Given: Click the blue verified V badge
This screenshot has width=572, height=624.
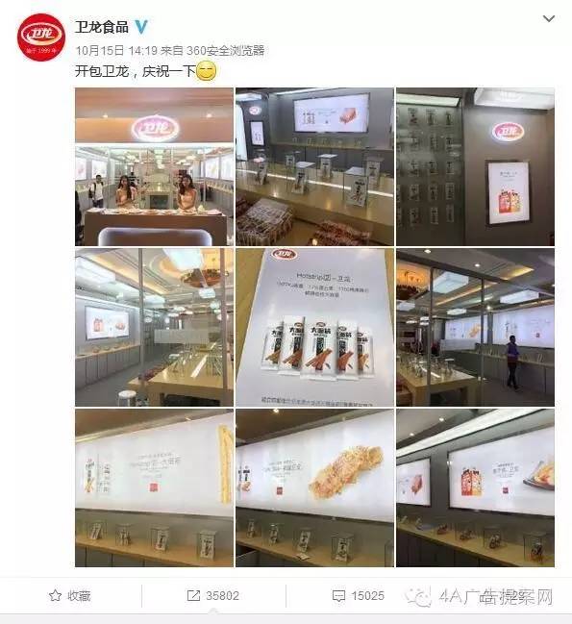Looking at the screenshot, I should pyautogui.click(x=140, y=27).
